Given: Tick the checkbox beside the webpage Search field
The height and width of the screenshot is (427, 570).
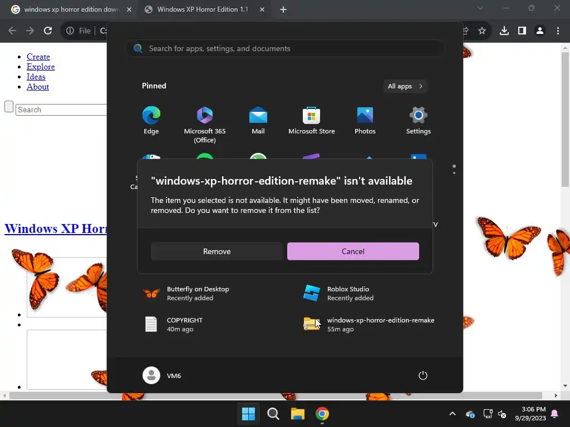Looking at the screenshot, I should pyautogui.click(x=9, y=107).
